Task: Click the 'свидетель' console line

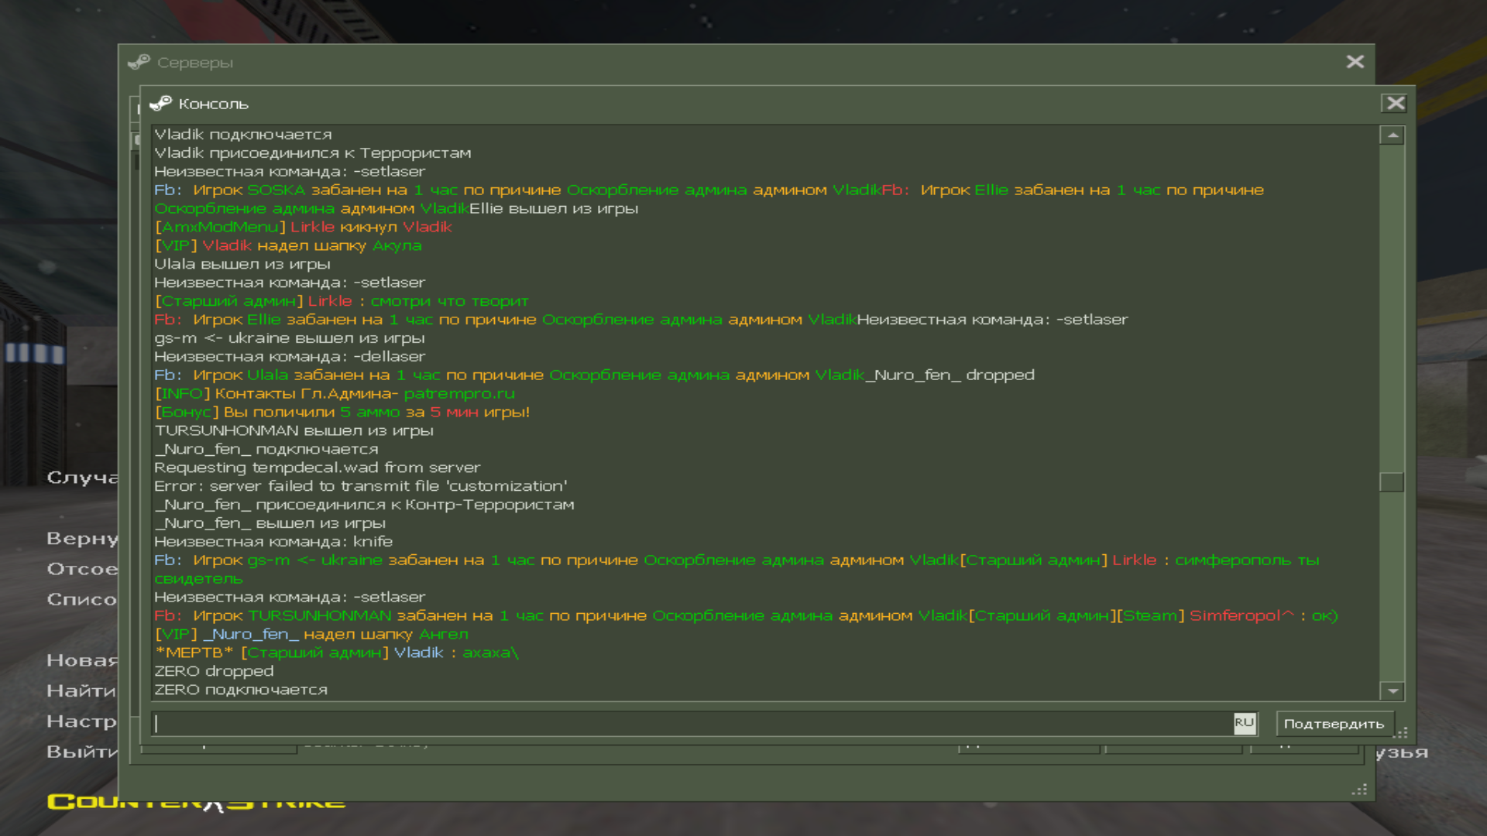Action: (198, 579)
